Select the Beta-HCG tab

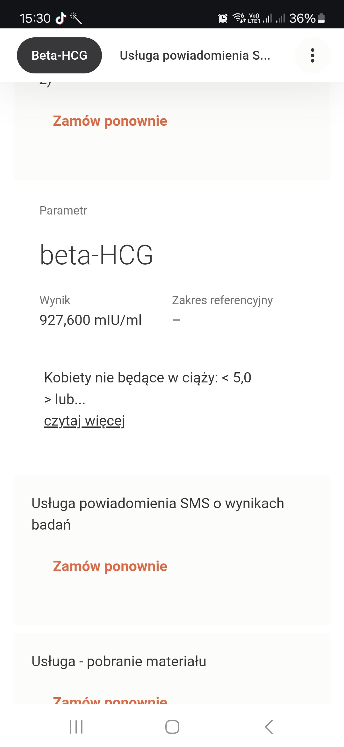(x=59, y=56)
